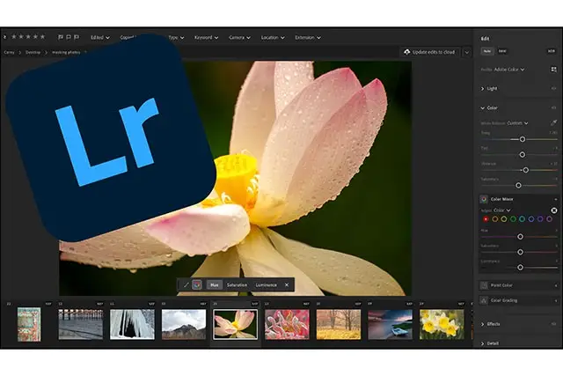Click the Point Color panel icon

(484, 285)
